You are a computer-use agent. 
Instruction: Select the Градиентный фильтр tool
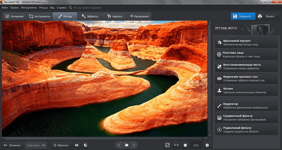[246, 118]
